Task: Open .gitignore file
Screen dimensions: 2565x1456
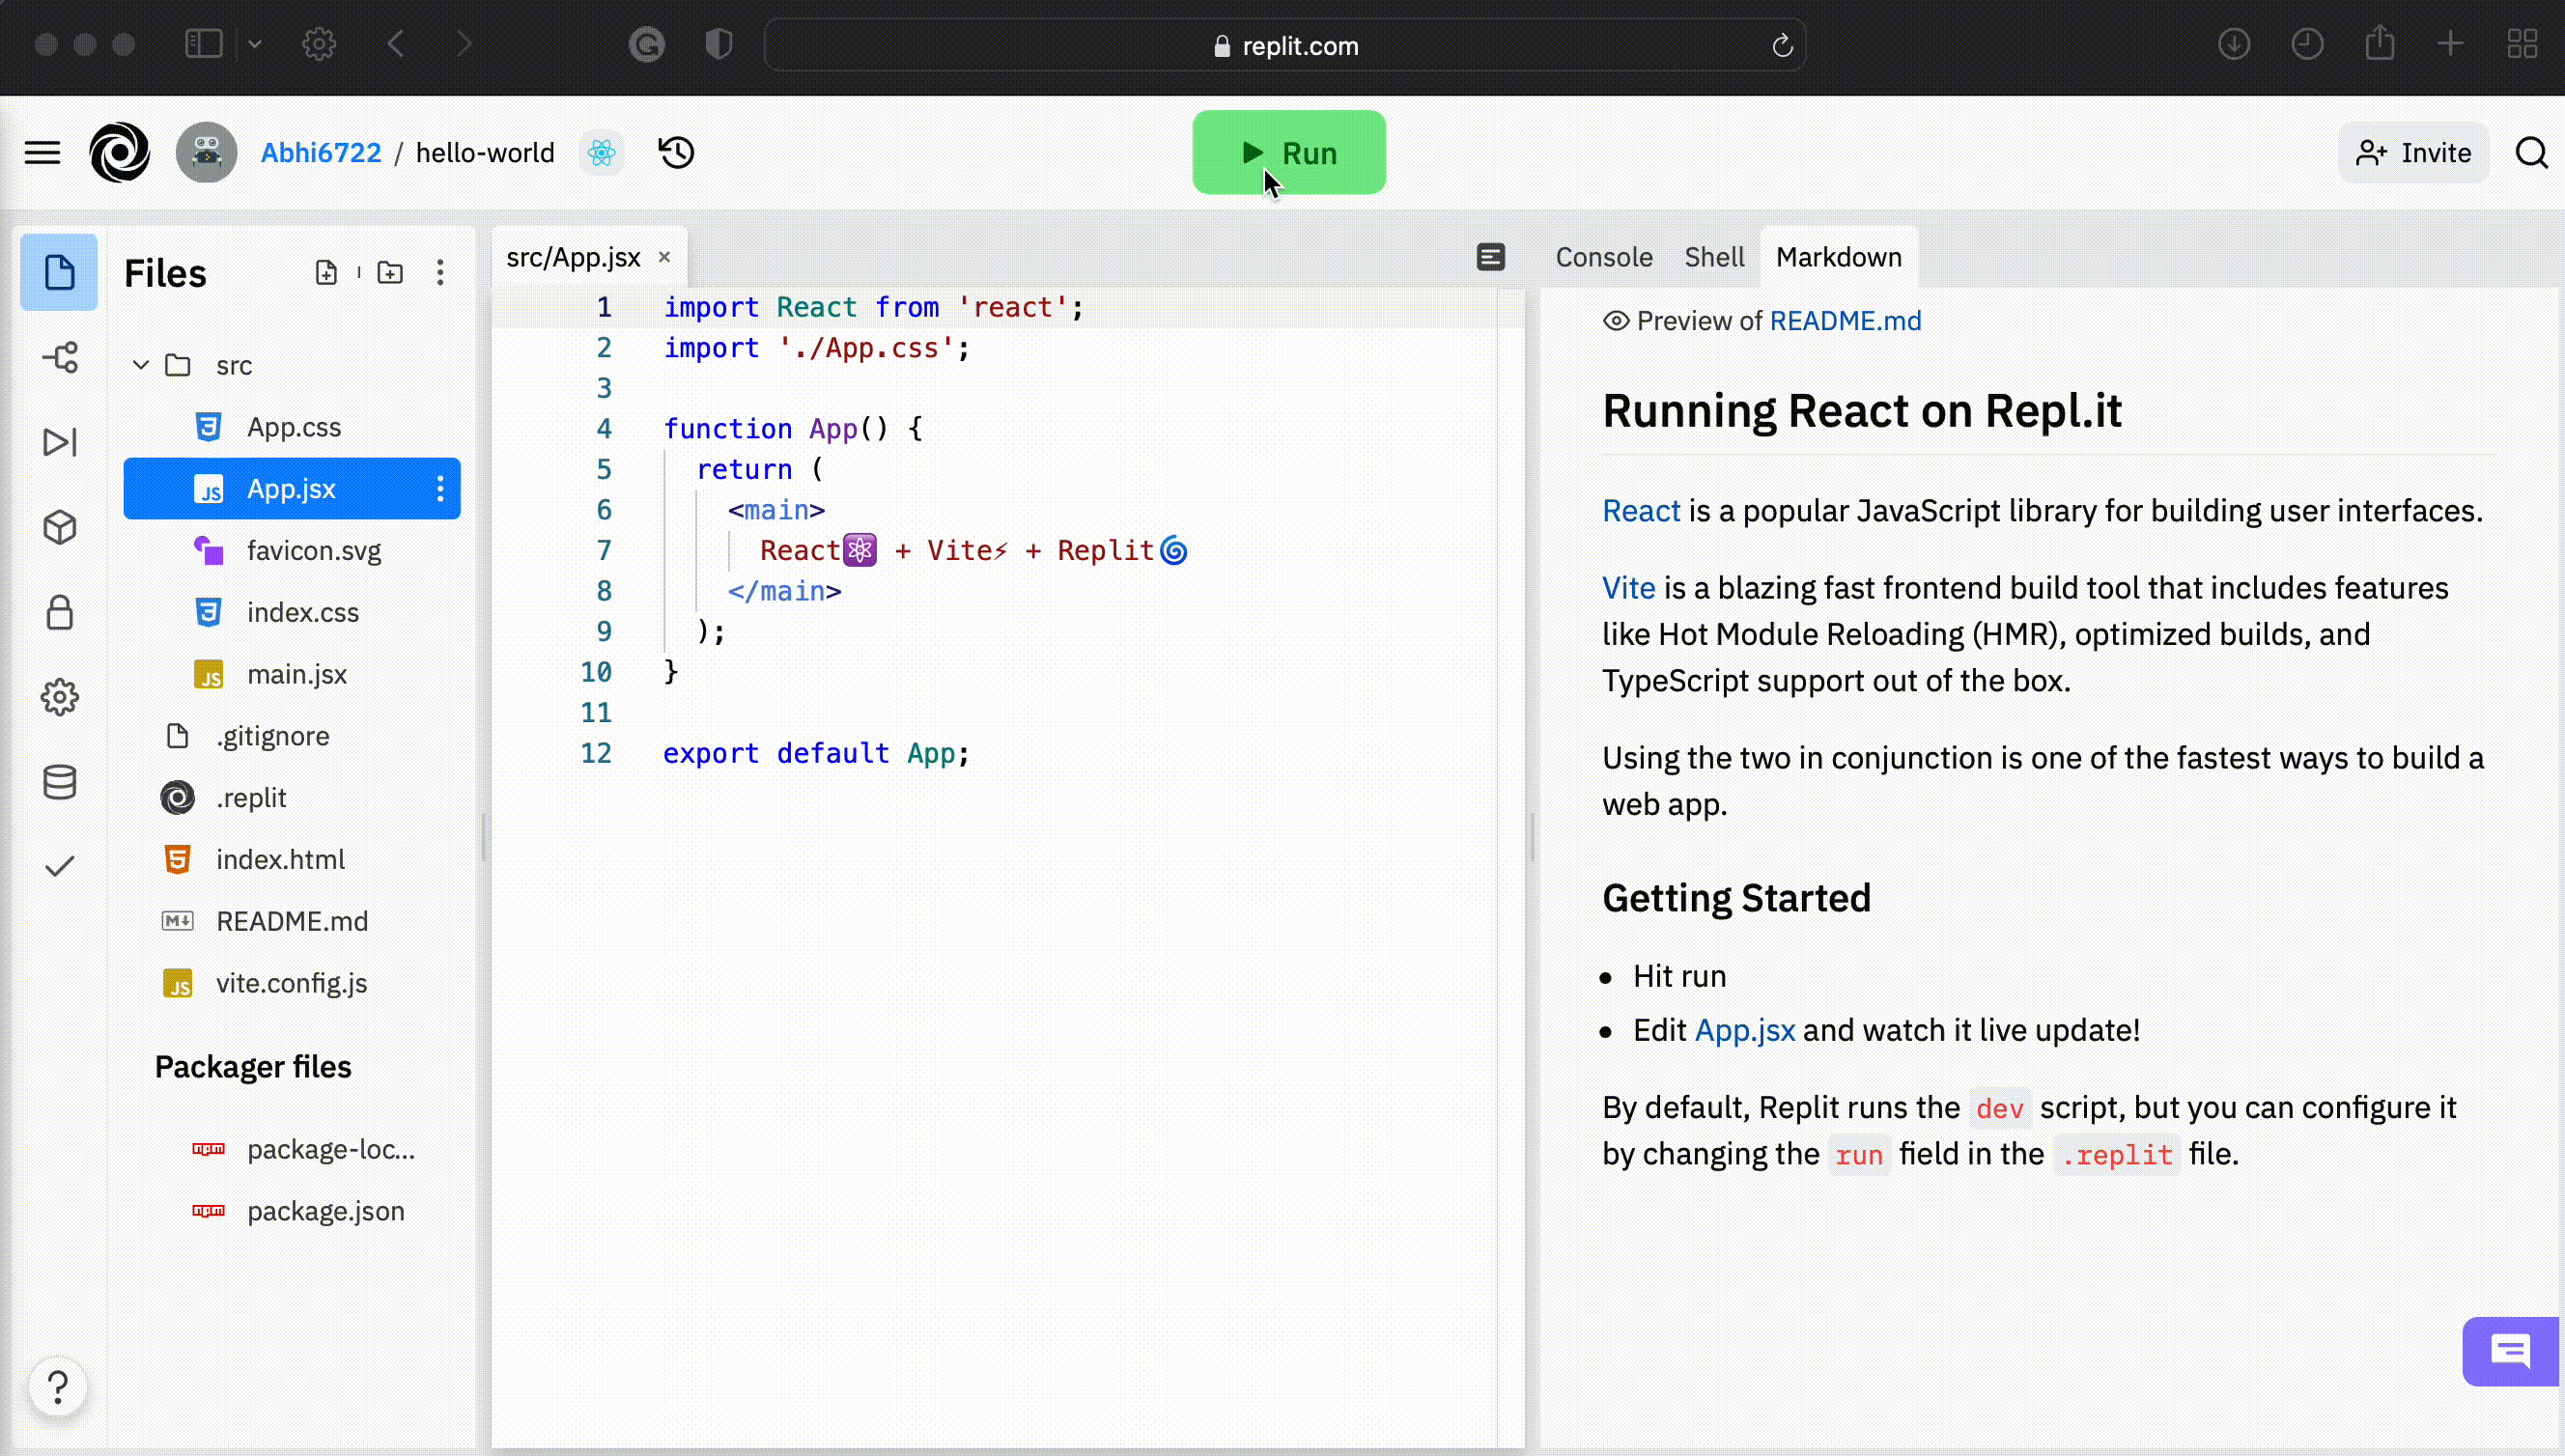Action: pos(292,736)
